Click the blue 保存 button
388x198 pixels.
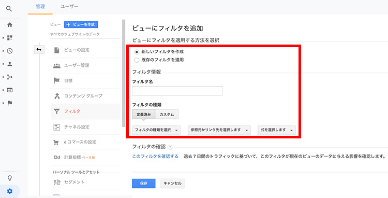tap(143, 183)
